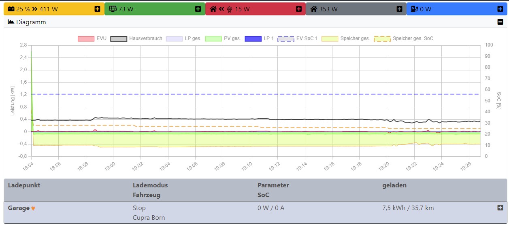This screenshot has height=225, width=509.
Task: Click the orange plug icon next to Garage
Action: [33, 208]
